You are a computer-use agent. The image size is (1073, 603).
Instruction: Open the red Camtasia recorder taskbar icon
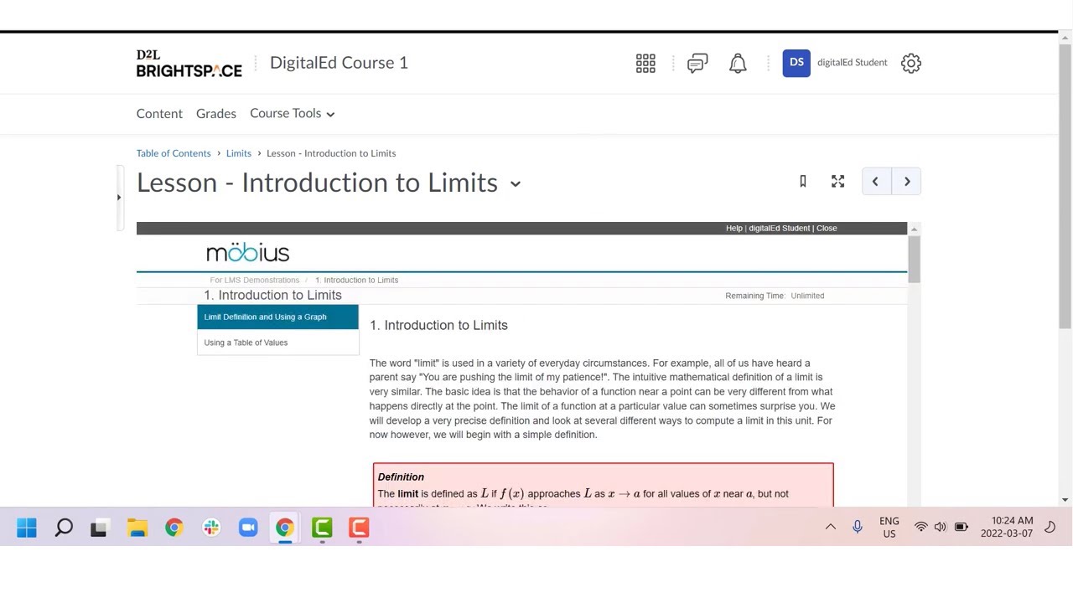[359, 528]
